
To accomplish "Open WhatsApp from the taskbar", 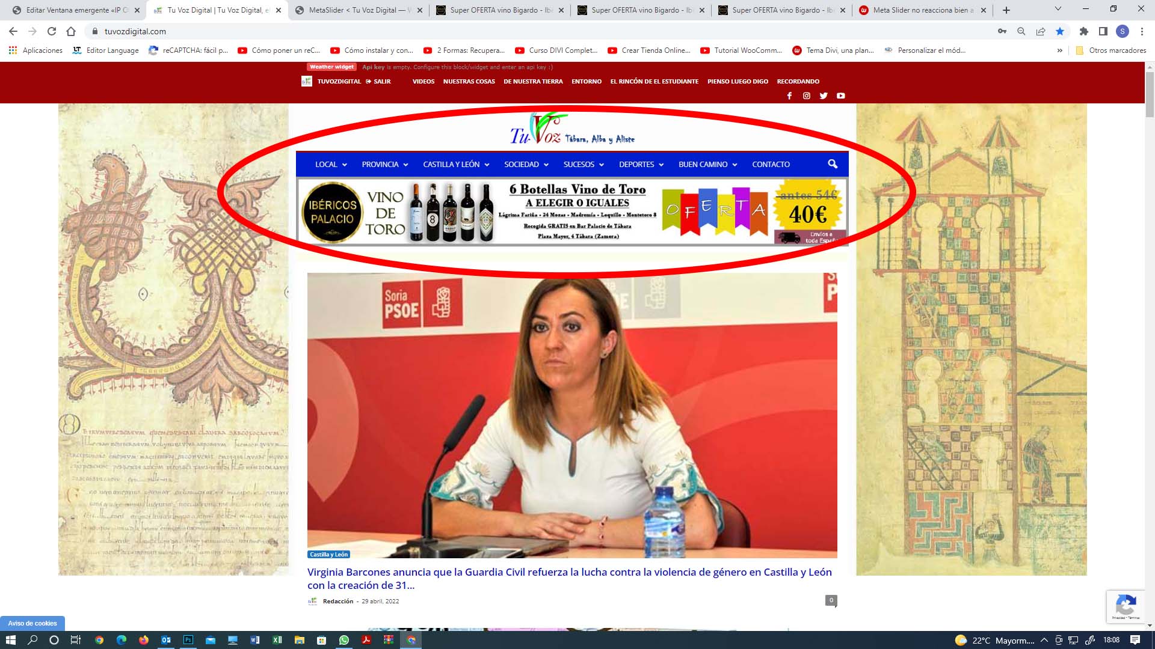I will (x=344, y=640).
